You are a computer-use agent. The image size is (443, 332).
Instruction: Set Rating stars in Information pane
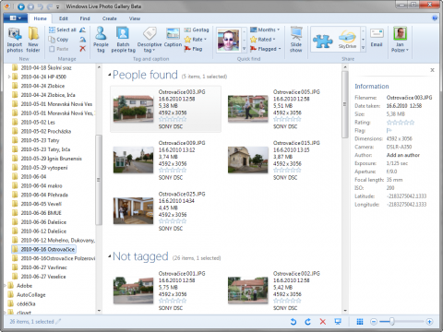[x=401, y=123]
